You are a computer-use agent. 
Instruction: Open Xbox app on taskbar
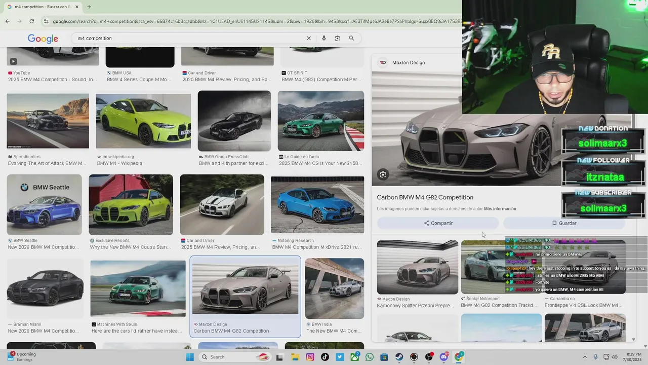[355, 357]
